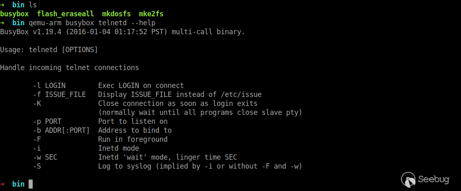Click the -S syslog option flag

pyautogui.click(x=37, y=166)
